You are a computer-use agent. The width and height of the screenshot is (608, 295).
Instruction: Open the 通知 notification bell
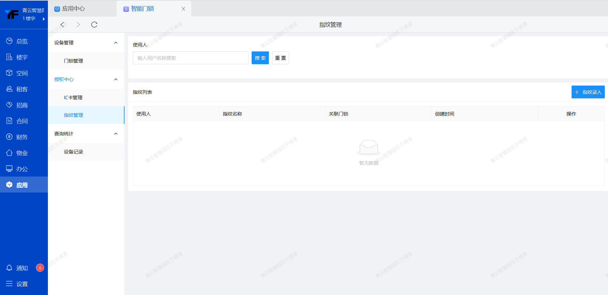click(10, 268)
